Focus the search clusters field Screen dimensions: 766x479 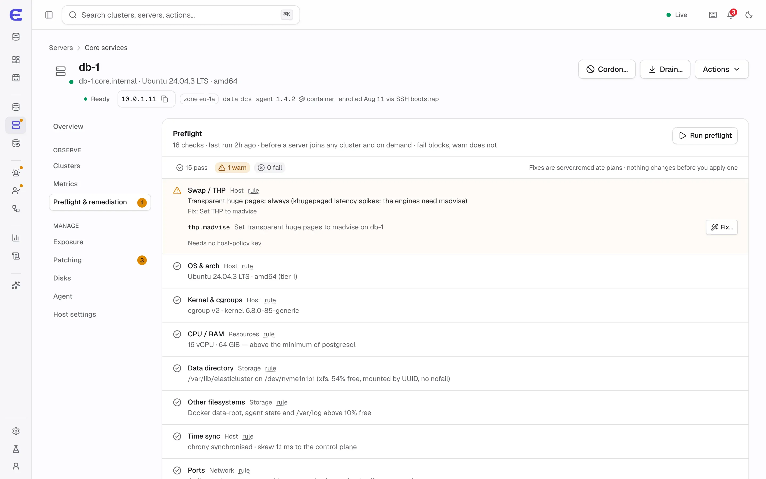pyautogui.click(x=181, y=15)
